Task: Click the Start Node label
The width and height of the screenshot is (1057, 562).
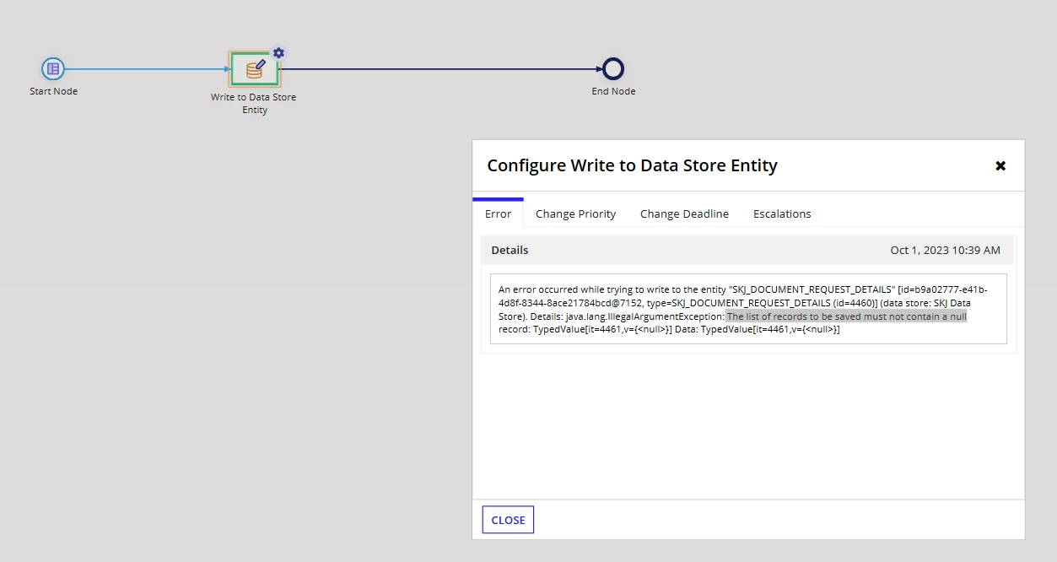Action: (x=53, y=91)
